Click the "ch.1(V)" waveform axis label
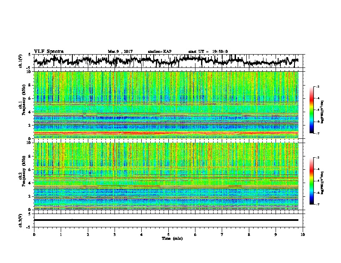This screenshot has width=341, height=263. tap(21, 61)
